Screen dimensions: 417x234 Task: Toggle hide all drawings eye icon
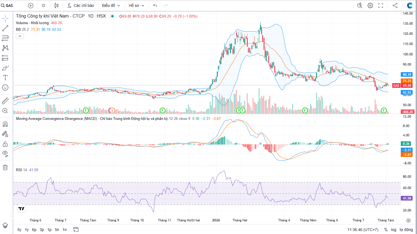tap(5, 154)
